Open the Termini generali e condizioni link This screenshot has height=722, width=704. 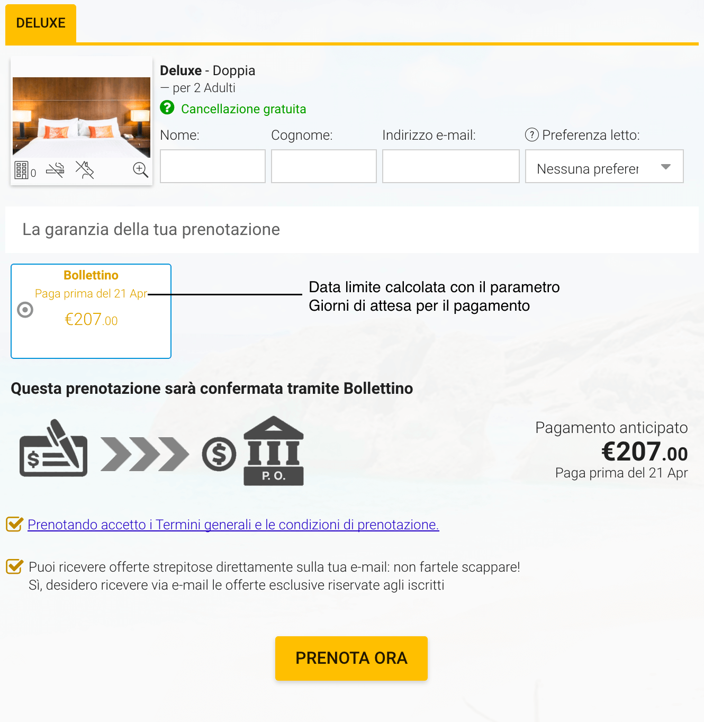pos(233,525)
